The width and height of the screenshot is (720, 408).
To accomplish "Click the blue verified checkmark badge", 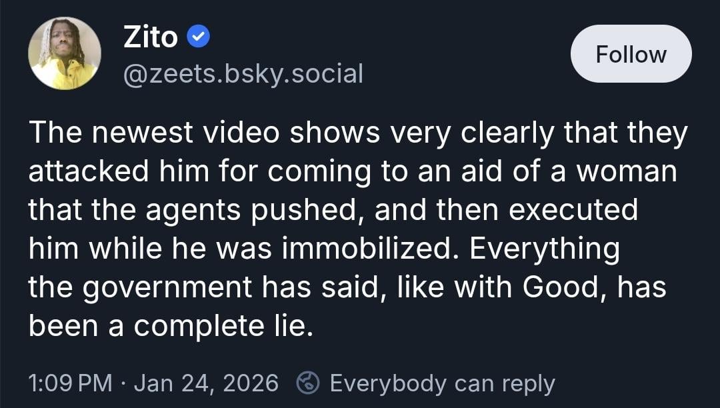I will (198, 38).
